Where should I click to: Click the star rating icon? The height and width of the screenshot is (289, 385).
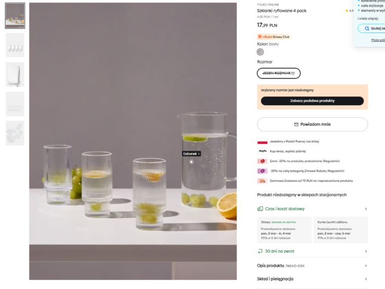point(346,11)
